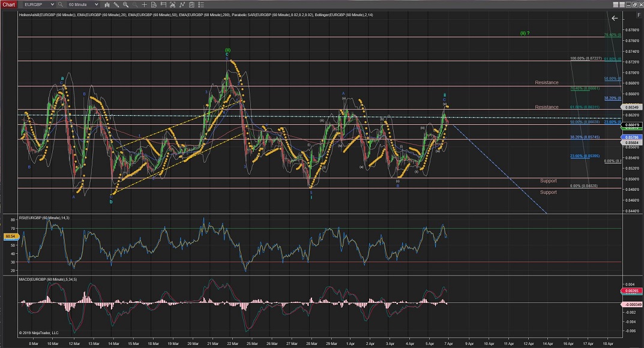Click the RSI indicator title label
644x348 pixels.
coord(45,217)
